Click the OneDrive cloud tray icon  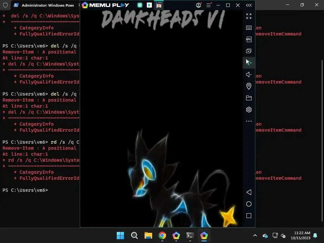(265, 235)
